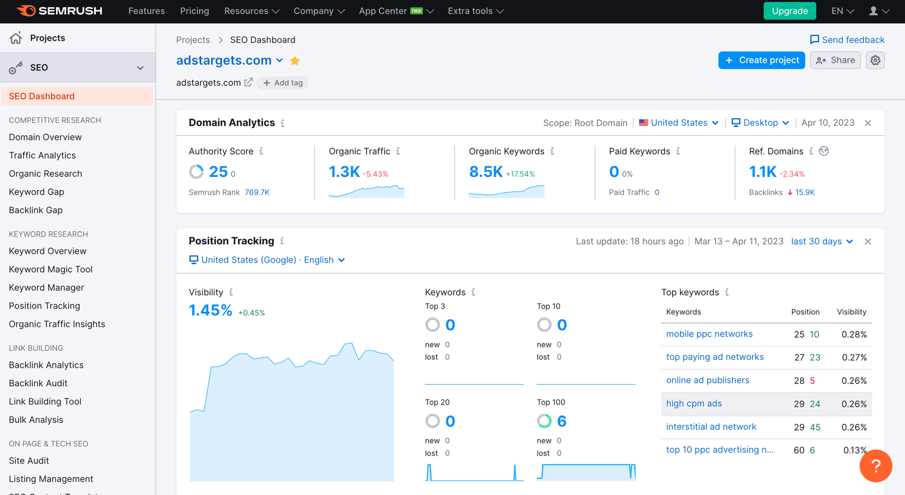Click the Send feedback link
The image size is (905, 495).
click(847, 40)
